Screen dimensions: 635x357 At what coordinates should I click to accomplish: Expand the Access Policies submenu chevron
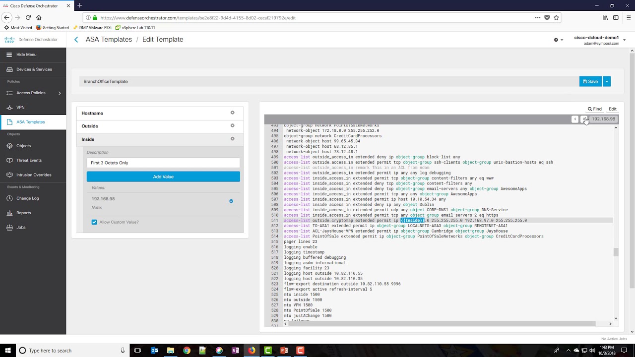click(x=60, y=93)
